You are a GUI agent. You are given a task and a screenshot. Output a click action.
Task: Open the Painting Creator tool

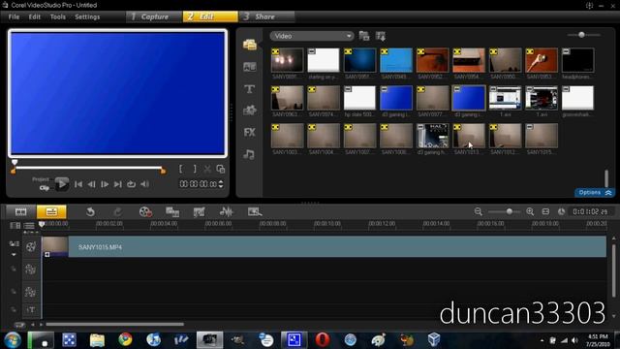[x=199, y=212]
